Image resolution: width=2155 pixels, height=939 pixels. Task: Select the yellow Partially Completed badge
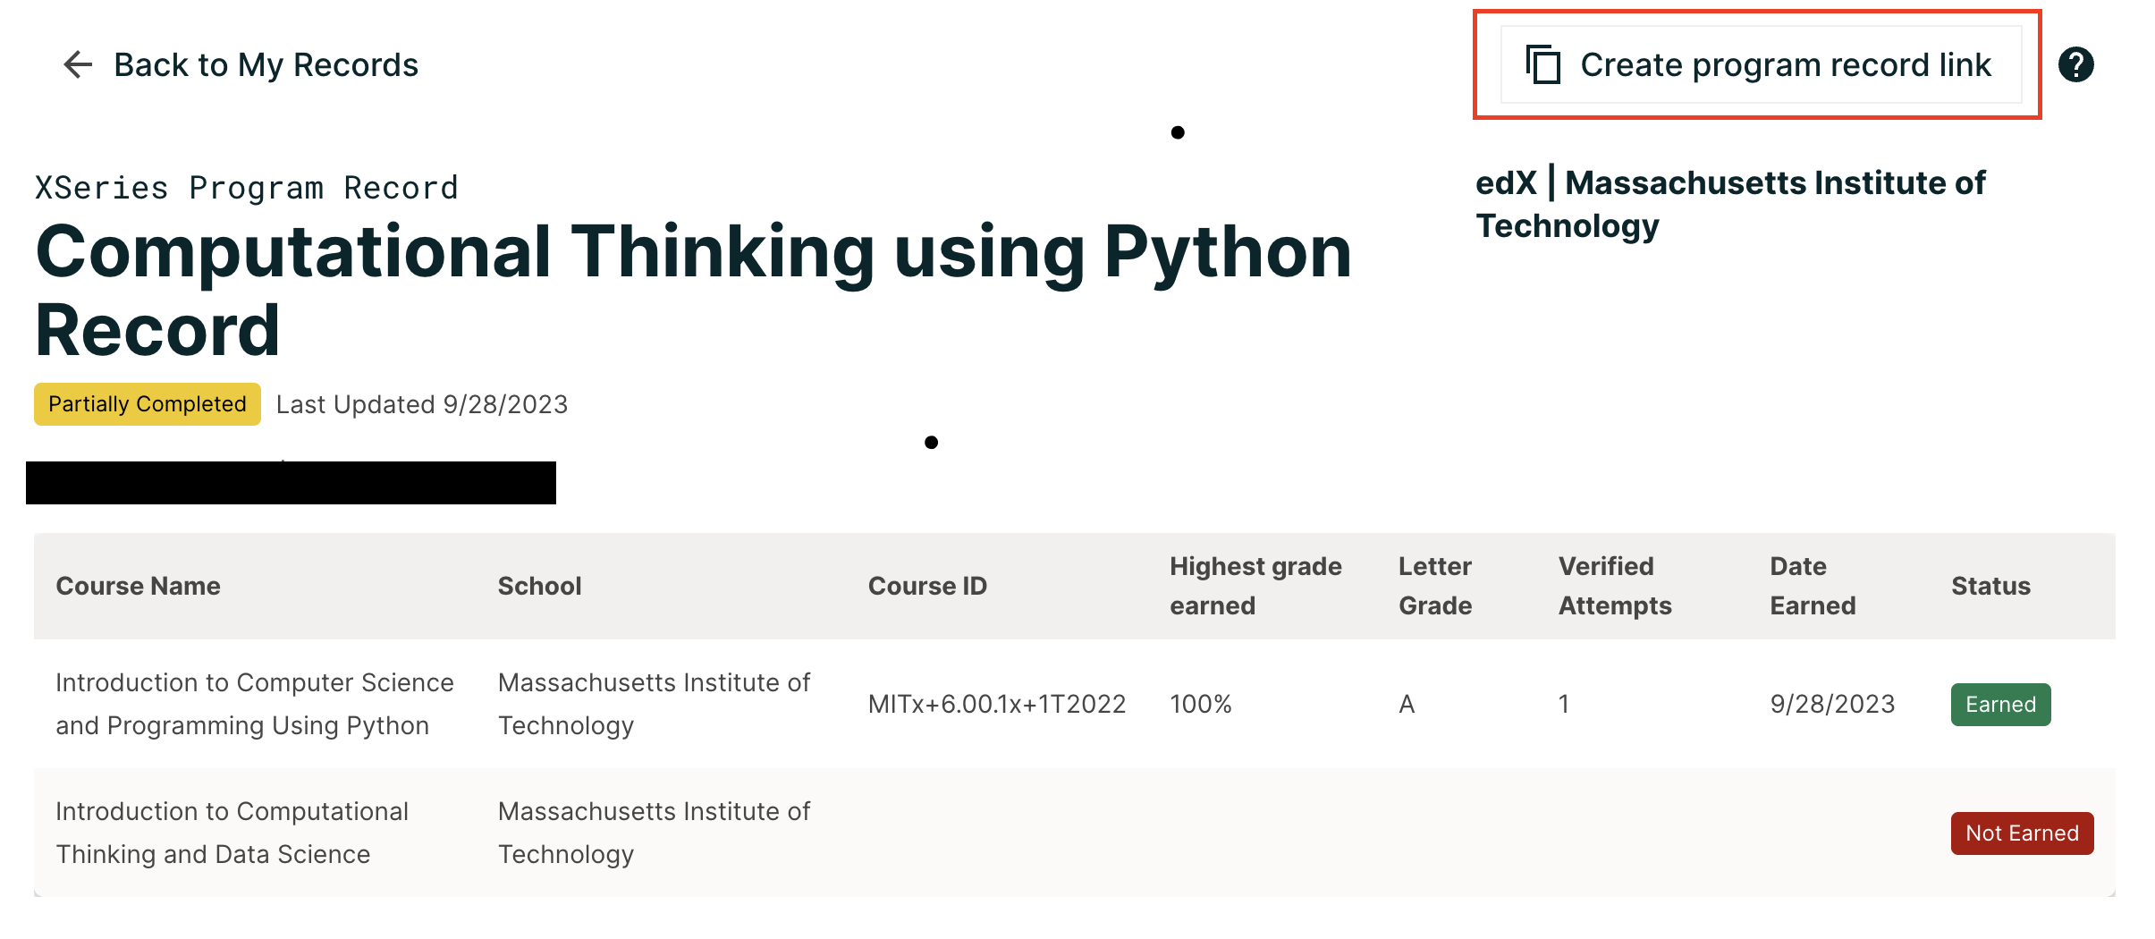coord(146,404)
